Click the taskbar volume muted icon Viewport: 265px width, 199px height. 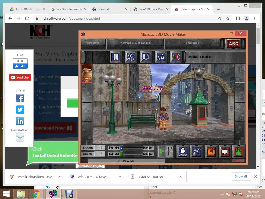228,194
